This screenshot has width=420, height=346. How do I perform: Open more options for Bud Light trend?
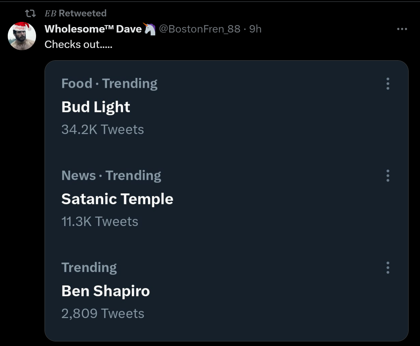pos(388,84)
